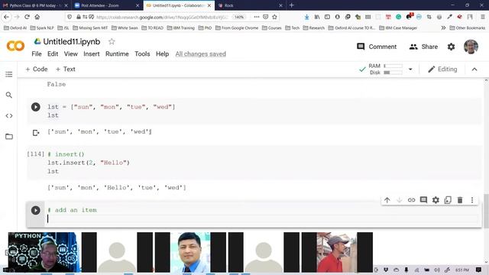Move cell up with arrow icon
This screenshot has height=275, width=489.
(387, 200)
